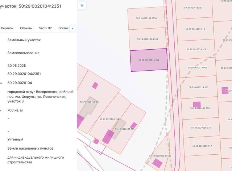
Task: Select highlighted parcel 50:29:0020104:2351 on map
Action: (x=149, y=60)
